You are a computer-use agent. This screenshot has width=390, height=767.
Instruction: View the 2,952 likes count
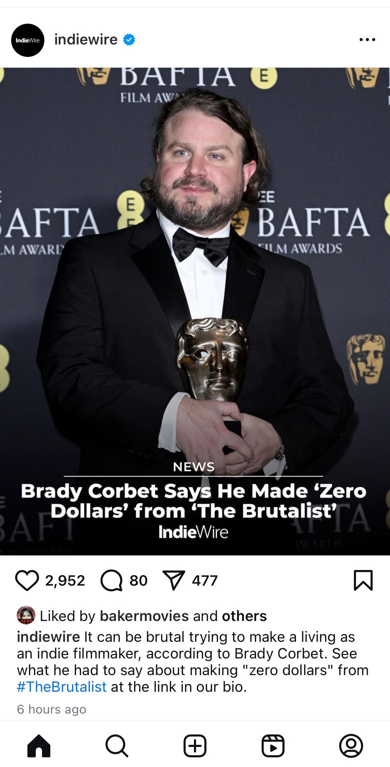[65, 580]
